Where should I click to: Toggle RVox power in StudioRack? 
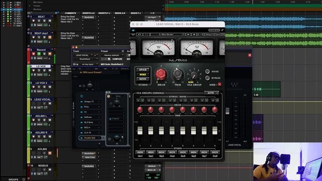[82, 107]
